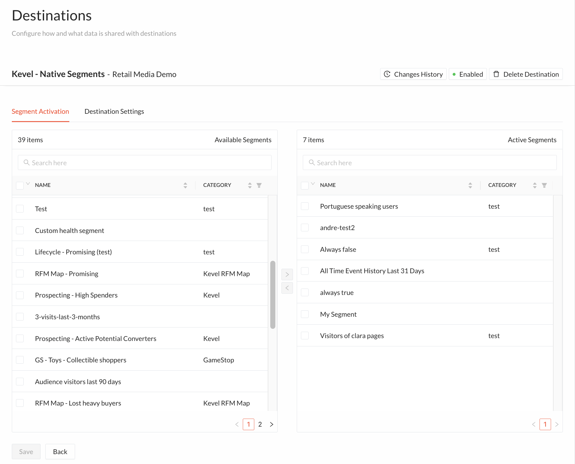Move selected segments to Active list
This screenshot has width=575, height=464.
point(287,275)
